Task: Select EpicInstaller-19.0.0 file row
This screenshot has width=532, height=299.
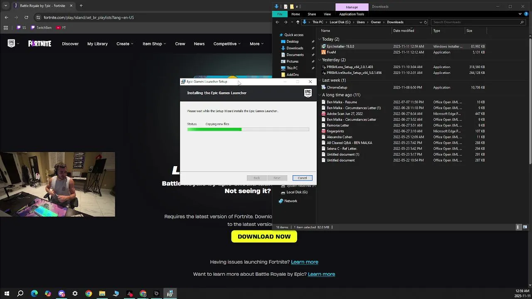Action: click(x=403, y=47)
